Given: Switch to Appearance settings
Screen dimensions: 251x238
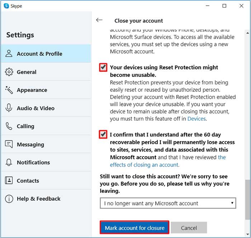Looking at the screenshot, I should click(46, 90).
